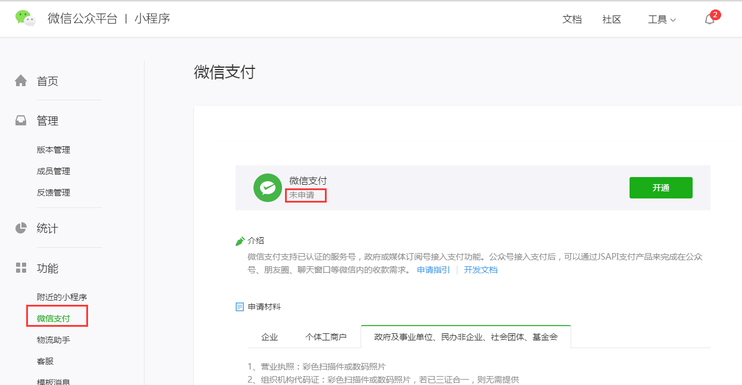Click the 微信支付 label in the status card

308,181
